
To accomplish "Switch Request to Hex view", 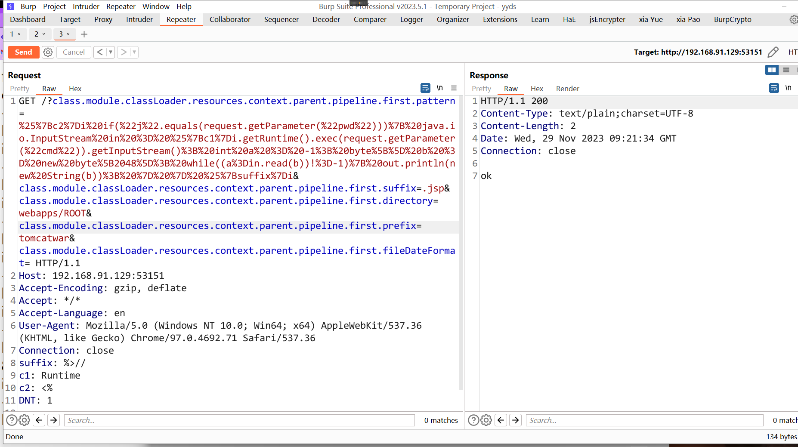I will pos(75,89).
